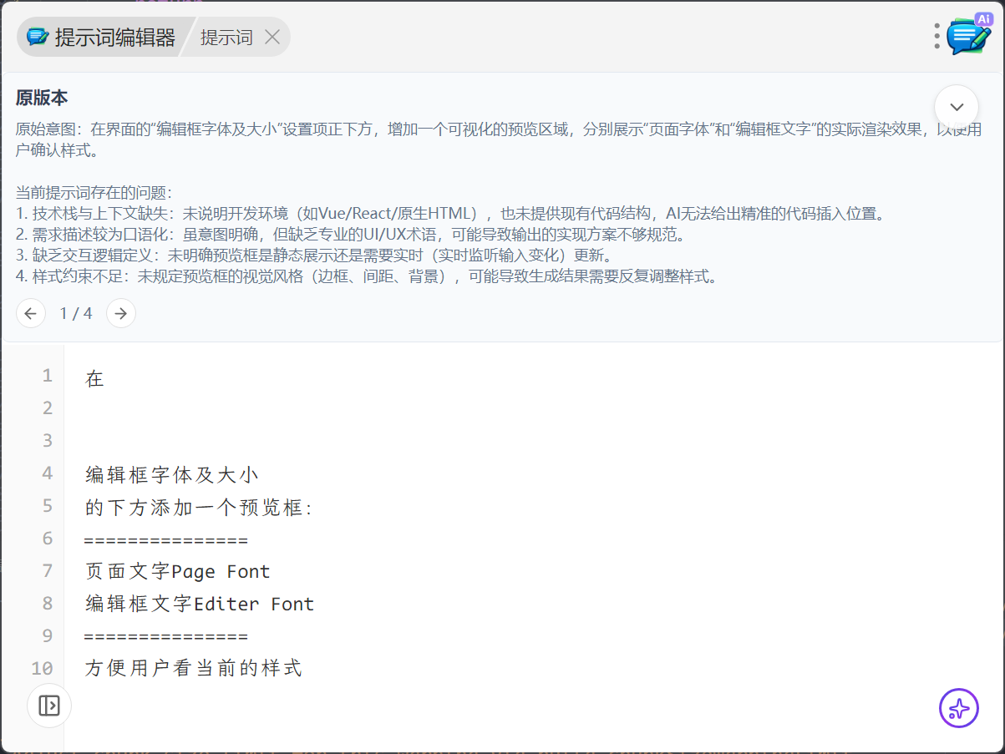Click line 7 页面文字Page Font
This screenshot has height=754, width=1005.
[178, 572]
